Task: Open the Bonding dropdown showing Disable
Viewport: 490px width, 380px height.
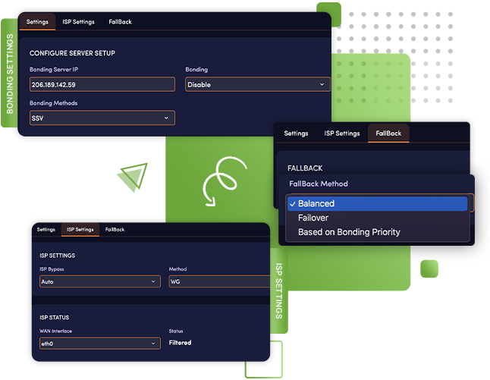Action: (x=257, y=85)
